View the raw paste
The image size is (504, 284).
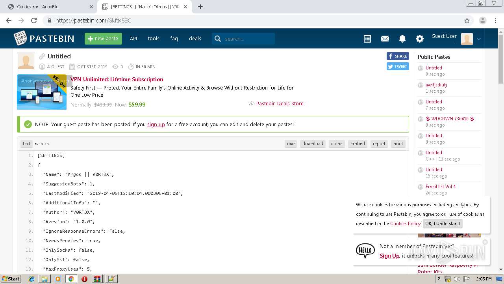tap(291, 144)
